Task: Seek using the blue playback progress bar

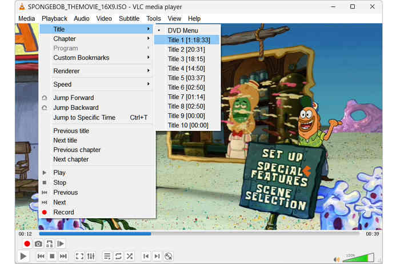Action: (x=199, y=234)
